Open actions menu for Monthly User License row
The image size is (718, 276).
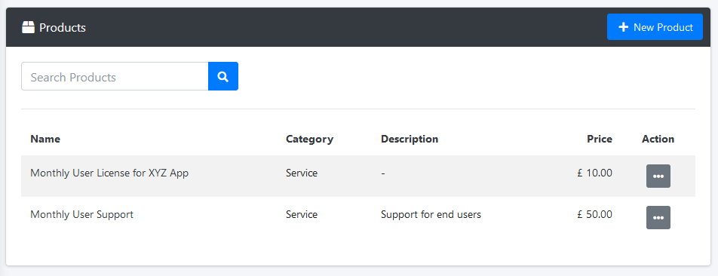pos(658,176)
